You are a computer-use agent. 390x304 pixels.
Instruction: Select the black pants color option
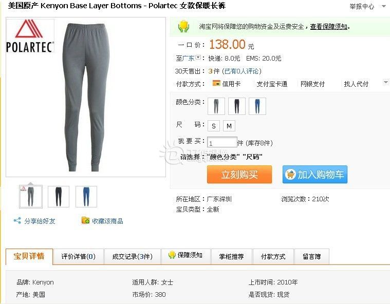(237, 106)
